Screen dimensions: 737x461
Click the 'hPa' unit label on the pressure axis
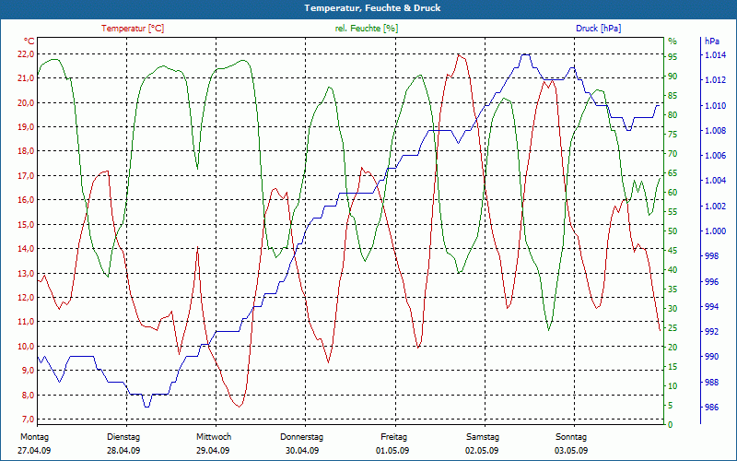[711, 41]
